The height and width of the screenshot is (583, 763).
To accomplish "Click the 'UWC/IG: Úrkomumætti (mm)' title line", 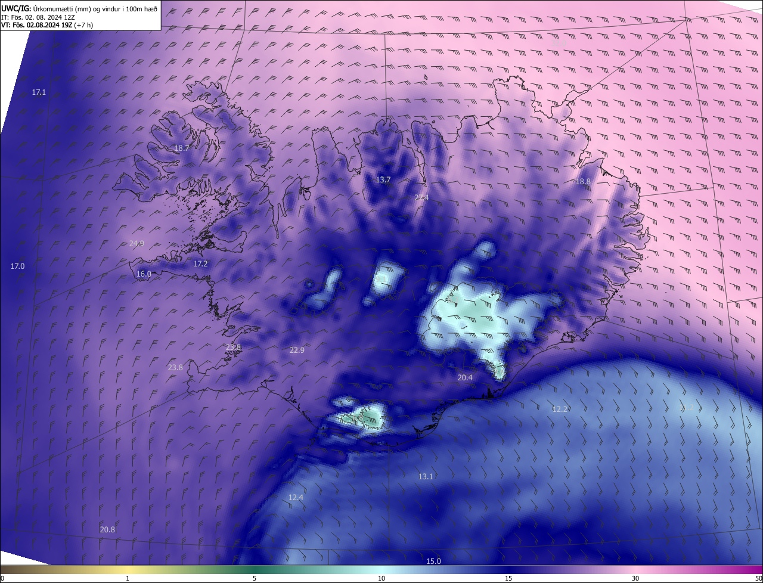I will [79, 8].
